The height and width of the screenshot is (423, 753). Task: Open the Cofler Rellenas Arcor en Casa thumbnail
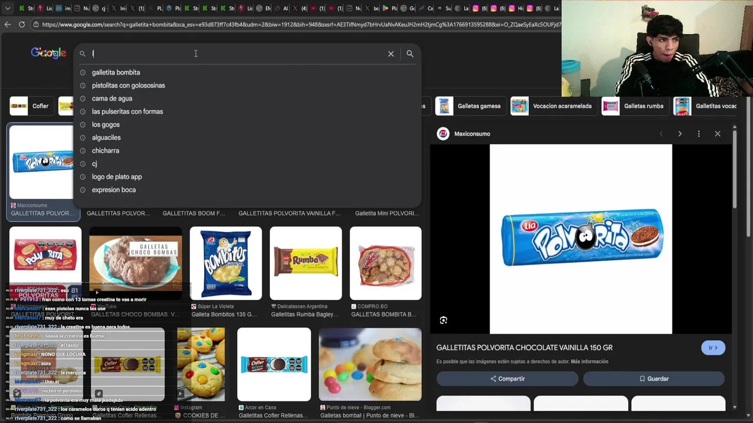point(274,364)
